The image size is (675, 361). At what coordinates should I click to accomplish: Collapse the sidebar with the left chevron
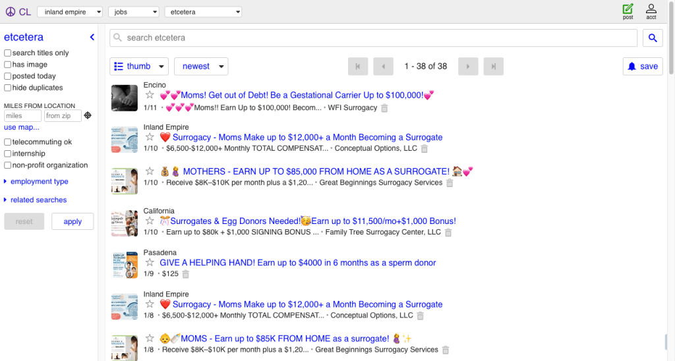pos(92,38)
